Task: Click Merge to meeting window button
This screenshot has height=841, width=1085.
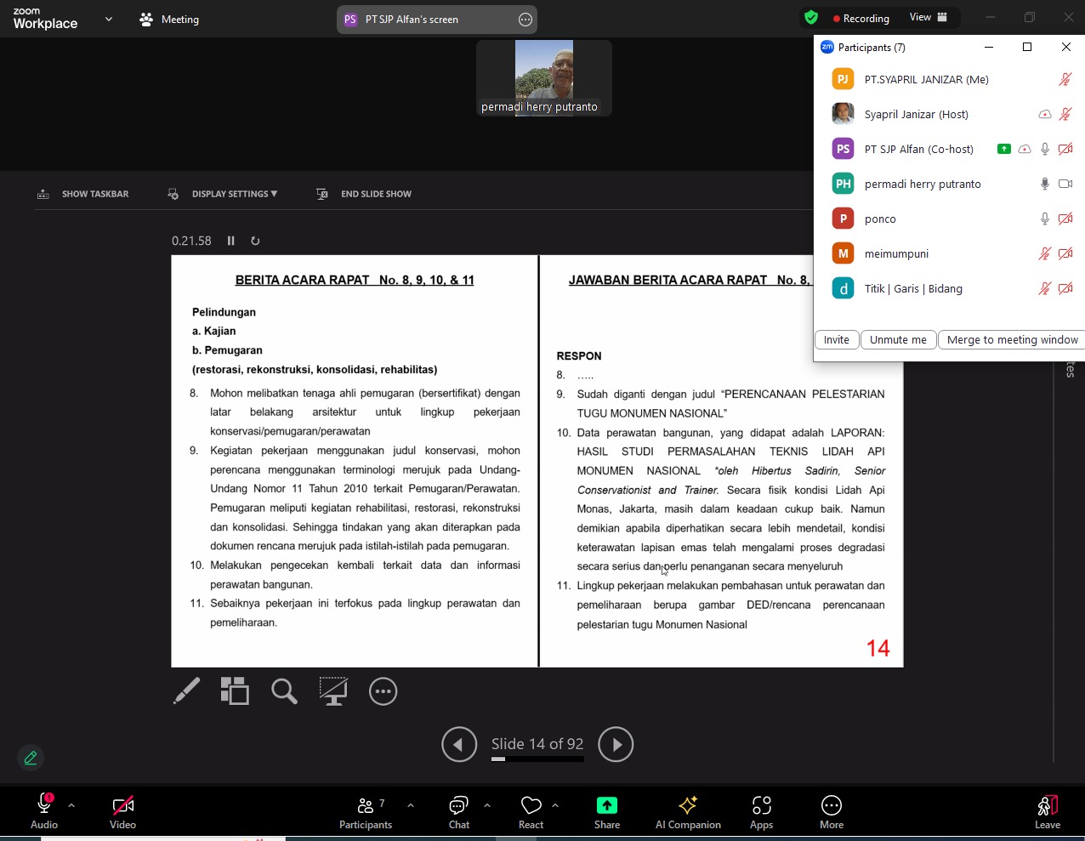Action: (1012, 339)
